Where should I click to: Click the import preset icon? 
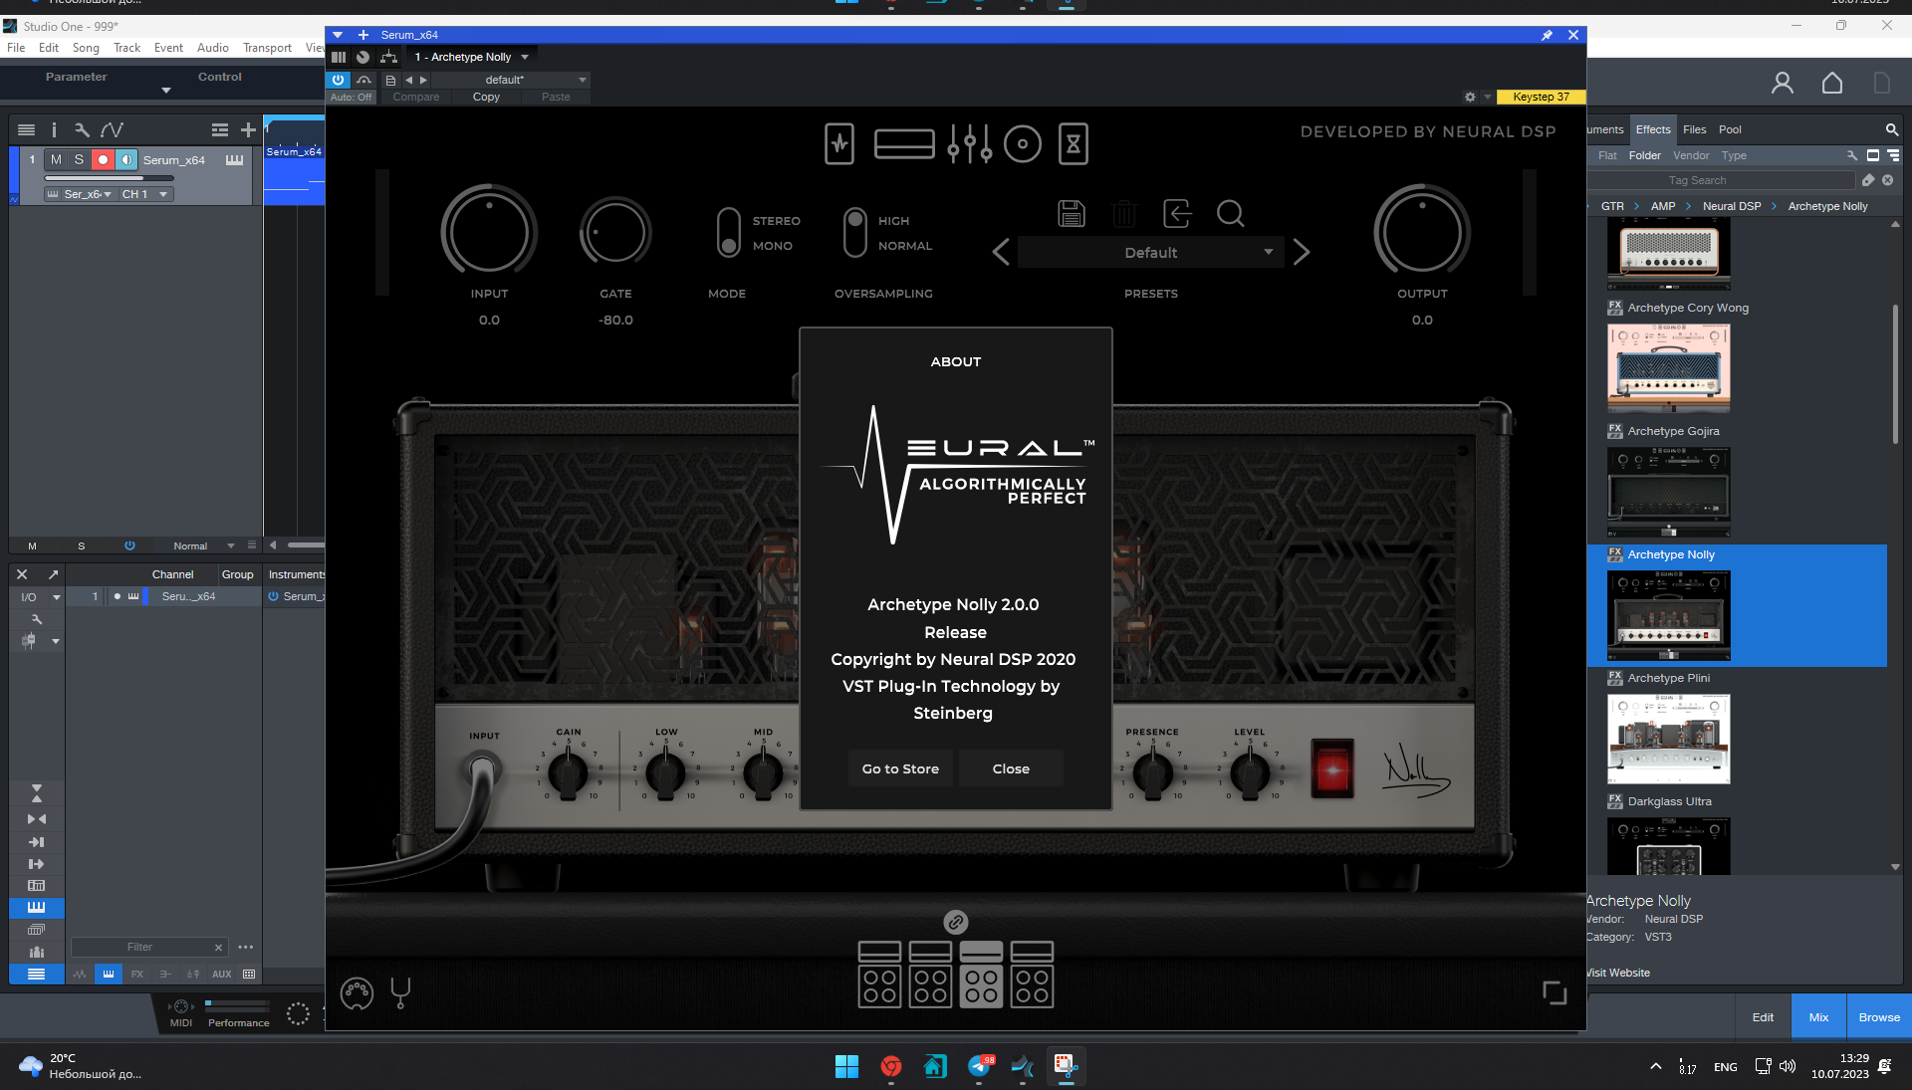pyautogui.click(x=1177, y=213)
